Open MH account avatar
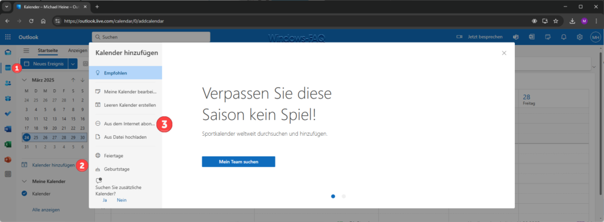The height and width of the screenshot is (222, 604). point(596,37)
